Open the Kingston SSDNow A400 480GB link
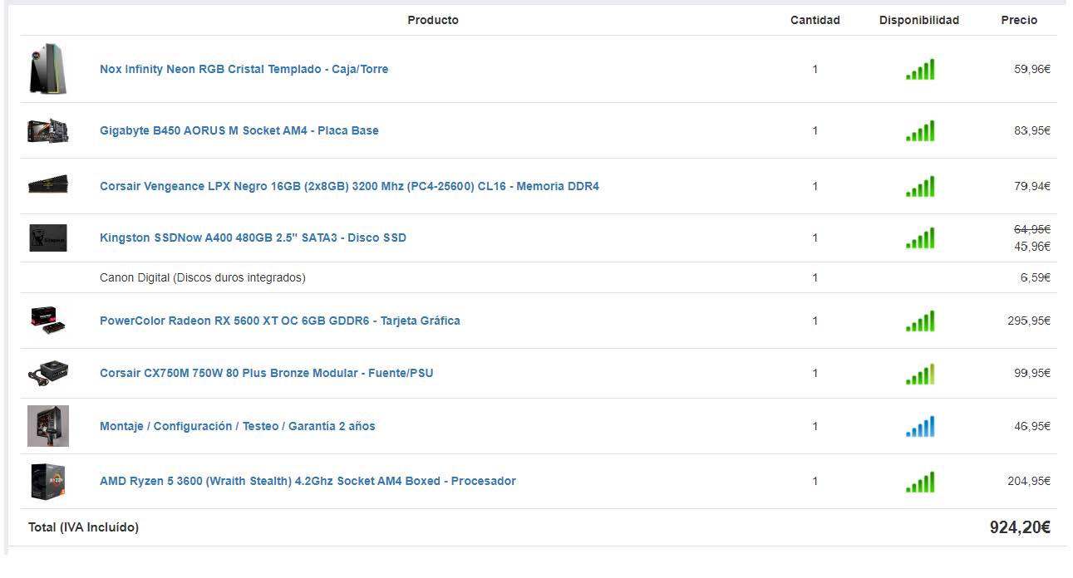Viewport: 1073px width, 578px height. pos(253,238)
